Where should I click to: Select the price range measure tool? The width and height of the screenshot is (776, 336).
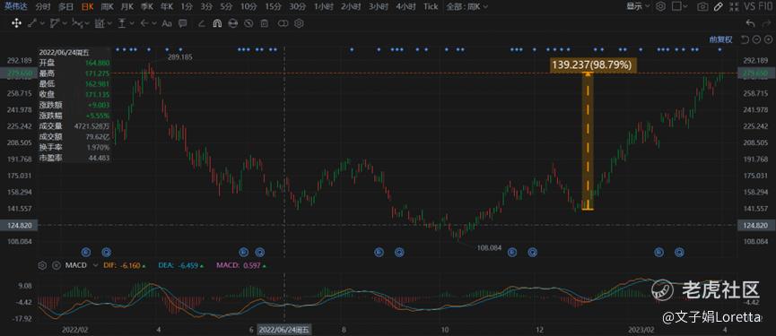(121, 23)
